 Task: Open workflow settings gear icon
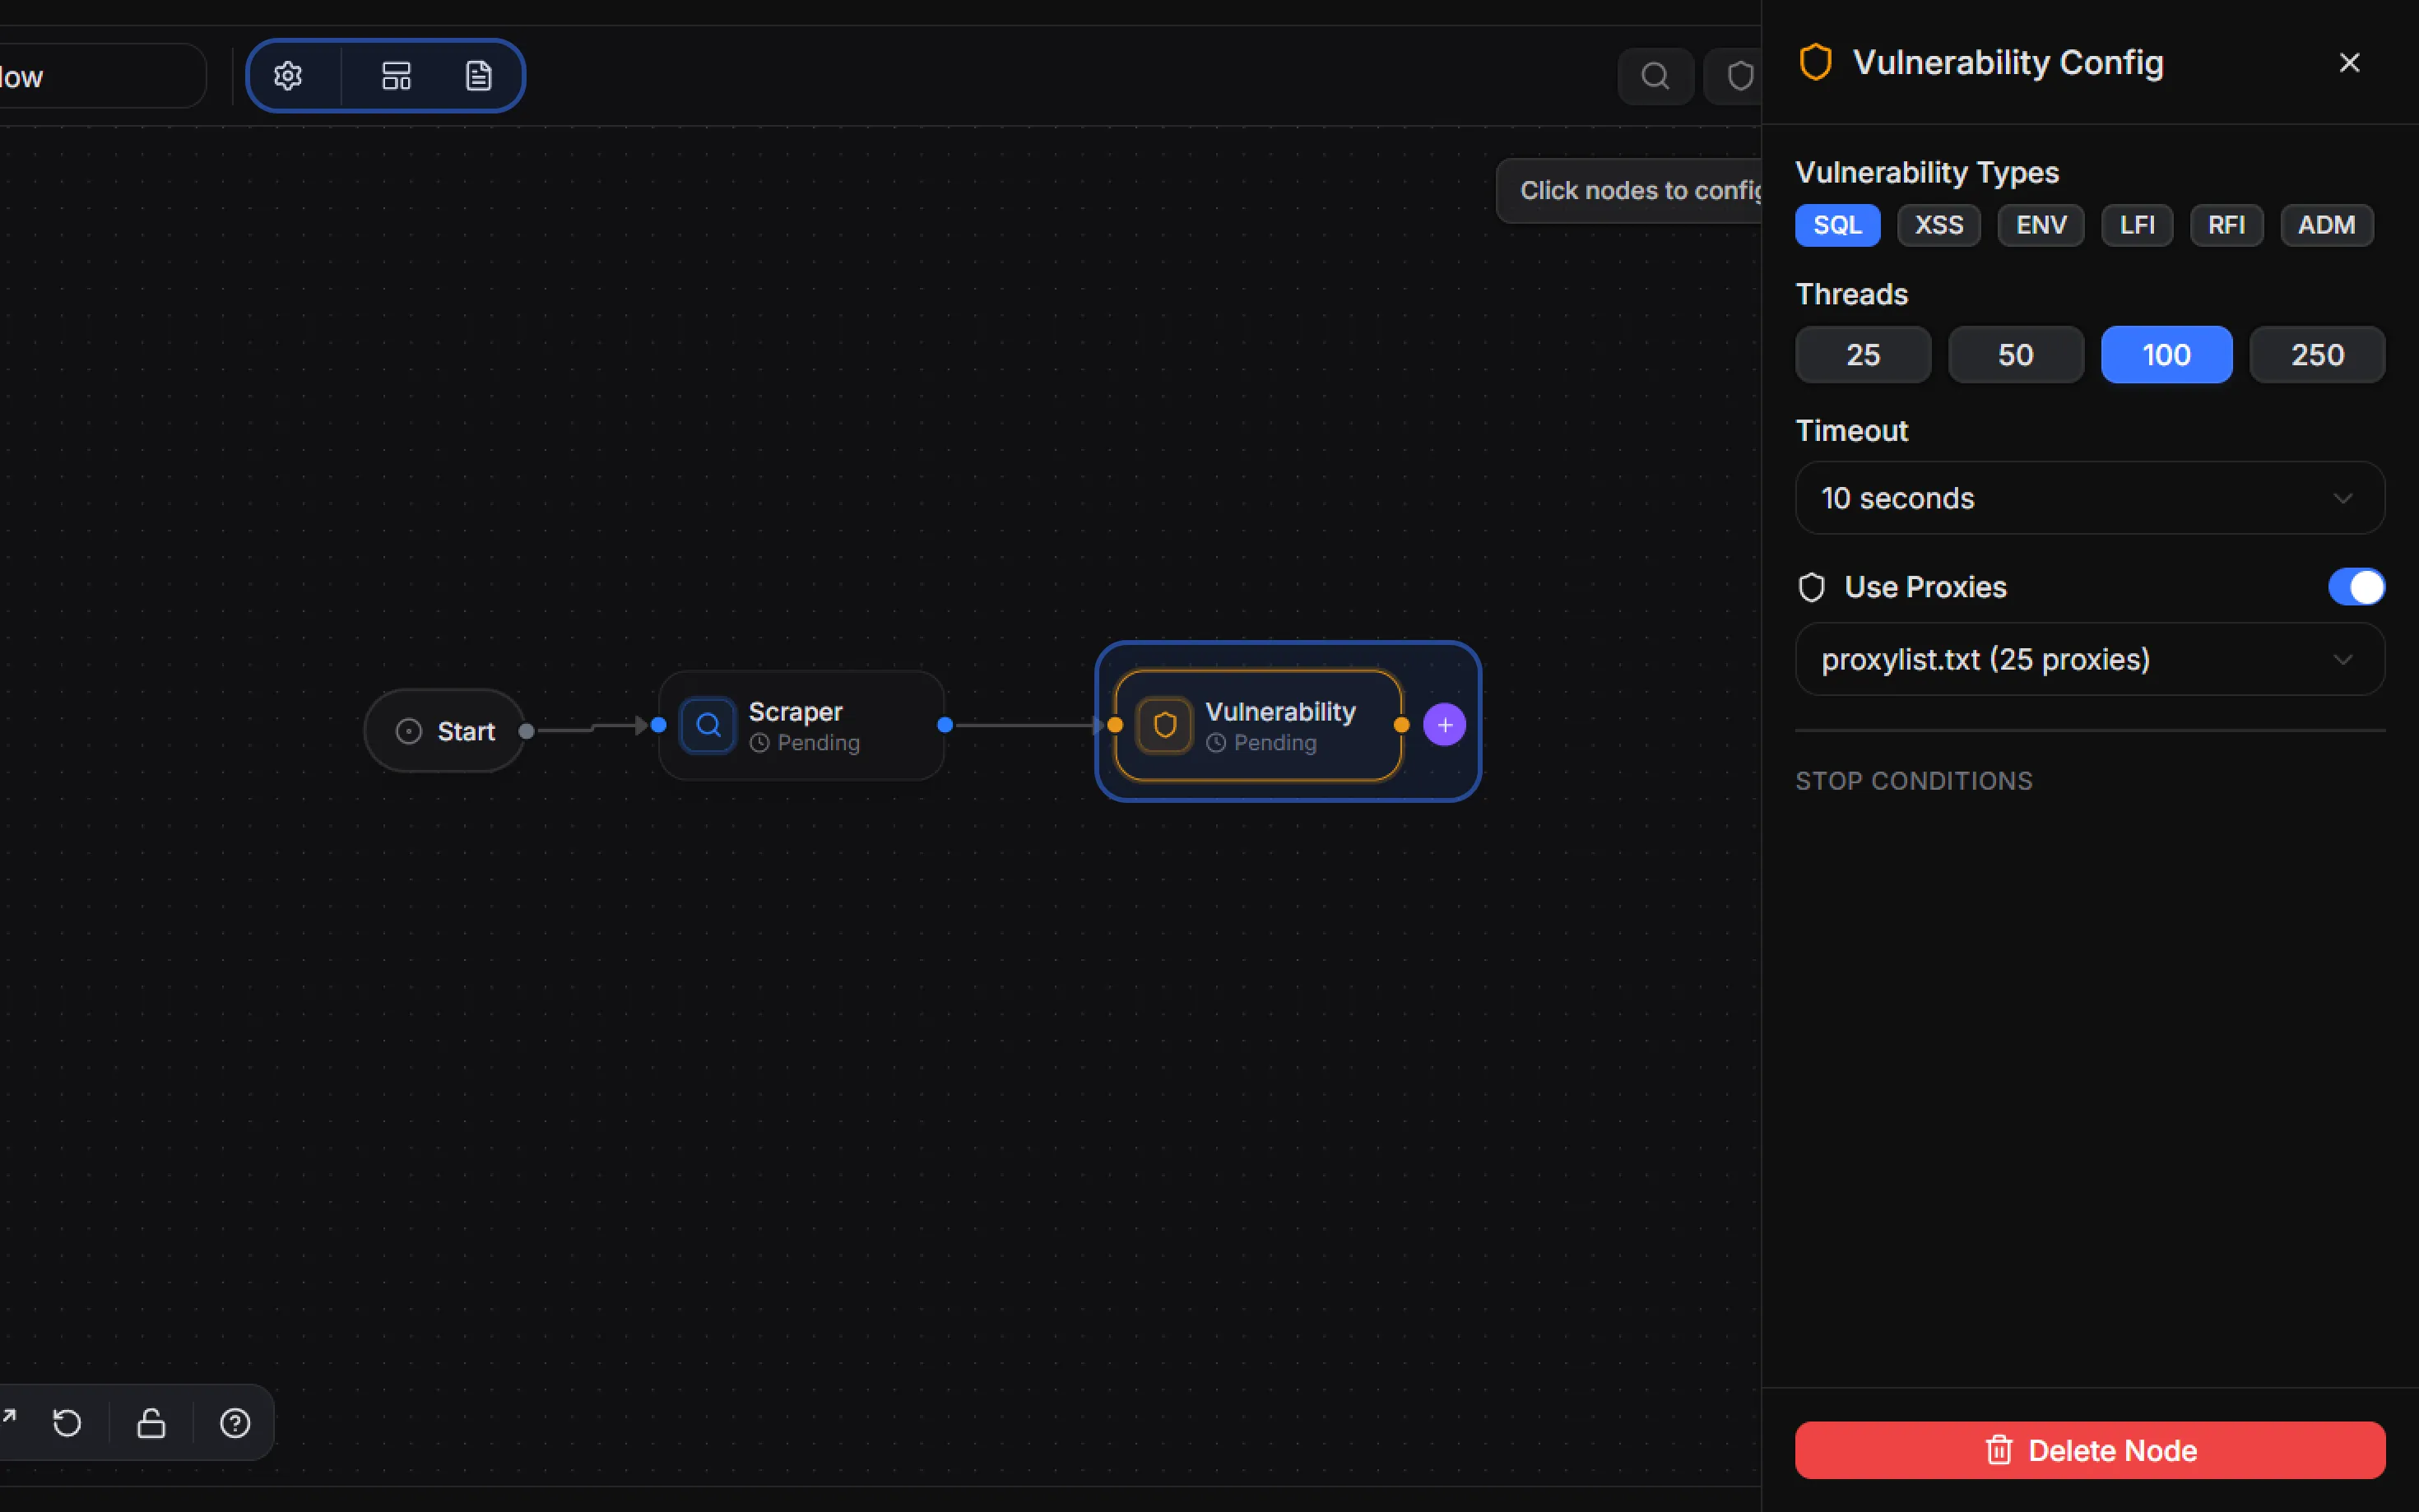(x=288, y=76)
